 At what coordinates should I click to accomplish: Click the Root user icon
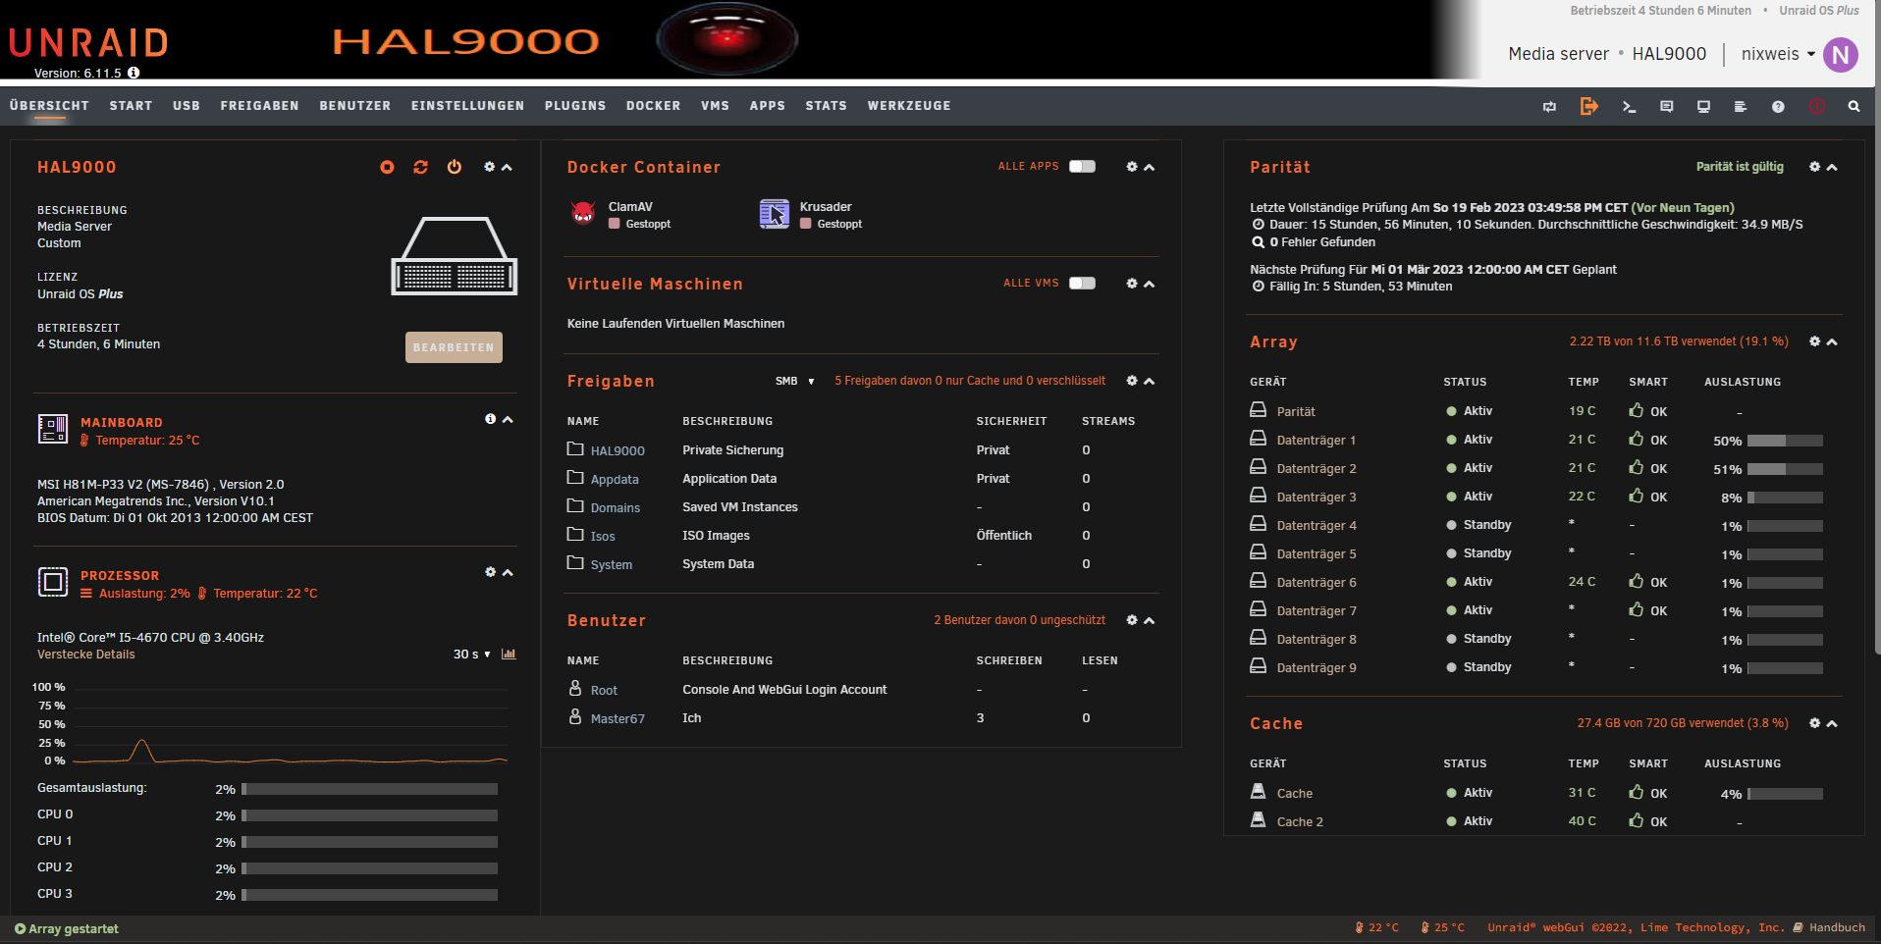pos(575,689)
